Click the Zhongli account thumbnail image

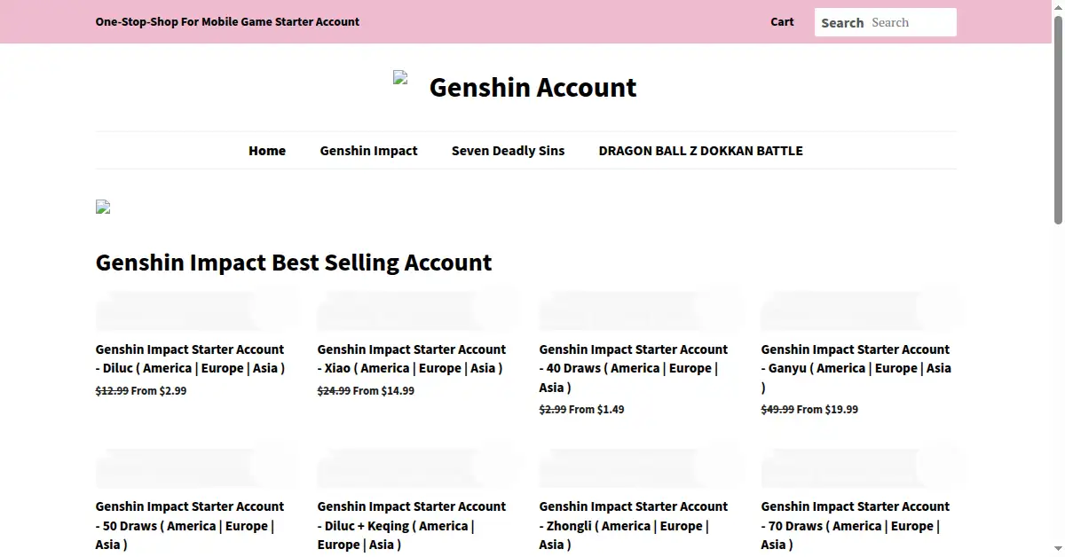point(636,468)
